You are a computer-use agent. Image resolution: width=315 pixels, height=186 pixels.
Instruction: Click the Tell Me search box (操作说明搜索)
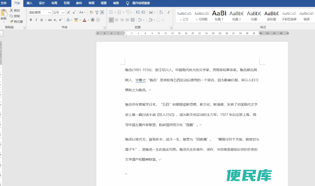tap(138, 3)
